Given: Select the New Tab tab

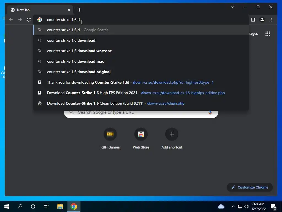Looking at the screenshot, I should click(40, 10).
